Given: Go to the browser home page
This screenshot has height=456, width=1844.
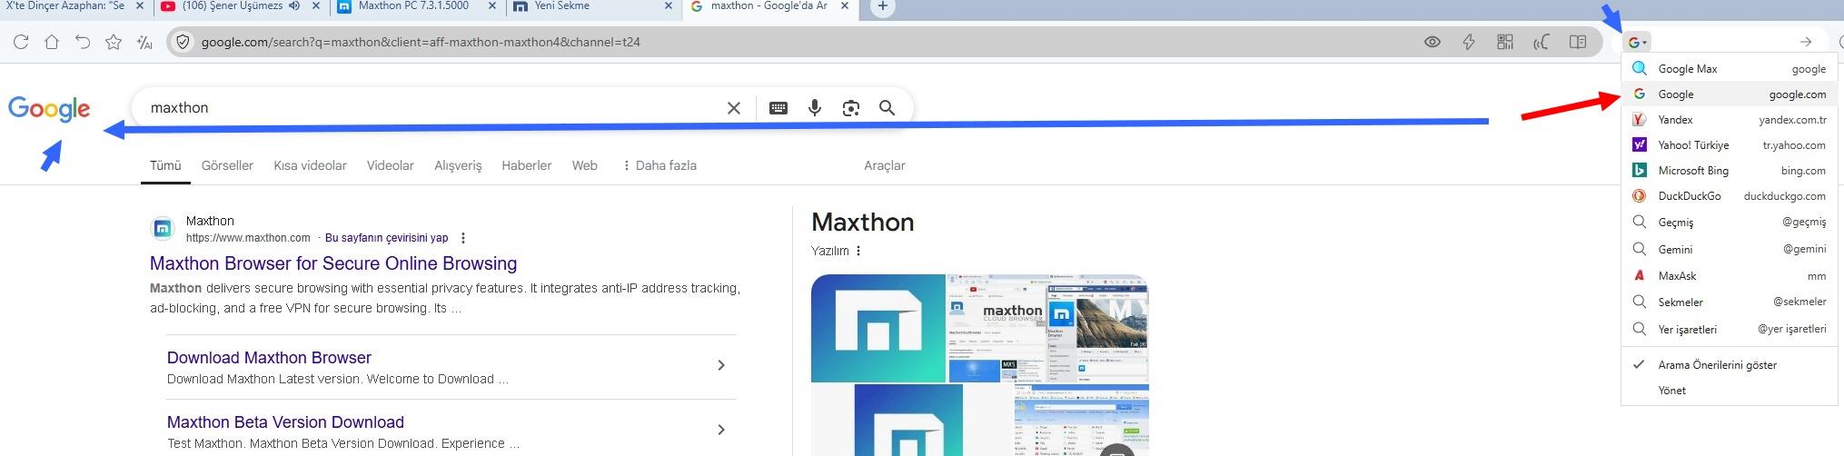Looking at the screenshot, I should point(52,42).
